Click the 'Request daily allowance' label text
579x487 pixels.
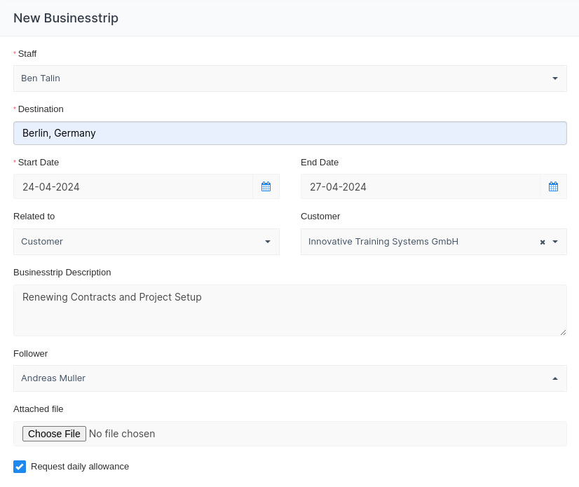click(x=80, y=467)
